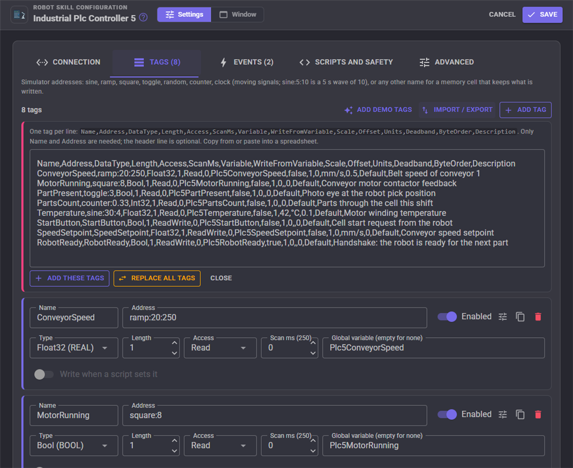Open Access dropdown for MotorRunning
Screen dimensions: 573x468
(220, 446)
